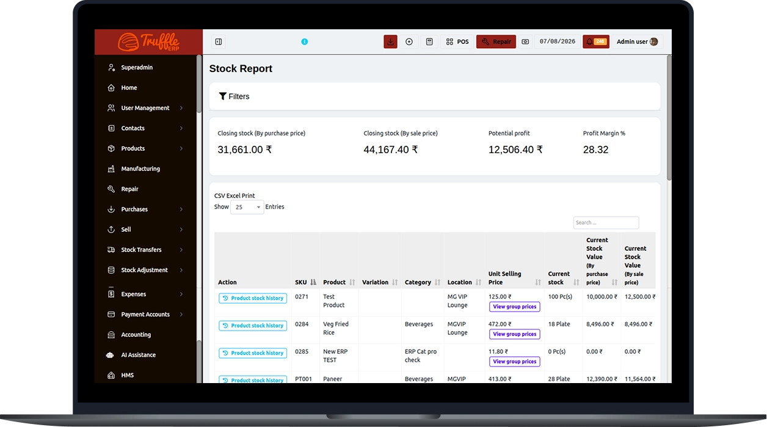Click the Profit Margin value 28.32
Image resolution: width=767 pixels, height=427 pixels.
click(x=595, y=149)
